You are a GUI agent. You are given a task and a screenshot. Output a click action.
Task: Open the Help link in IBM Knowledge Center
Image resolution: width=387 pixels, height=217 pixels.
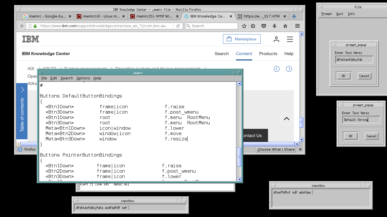tap(289, 54)
